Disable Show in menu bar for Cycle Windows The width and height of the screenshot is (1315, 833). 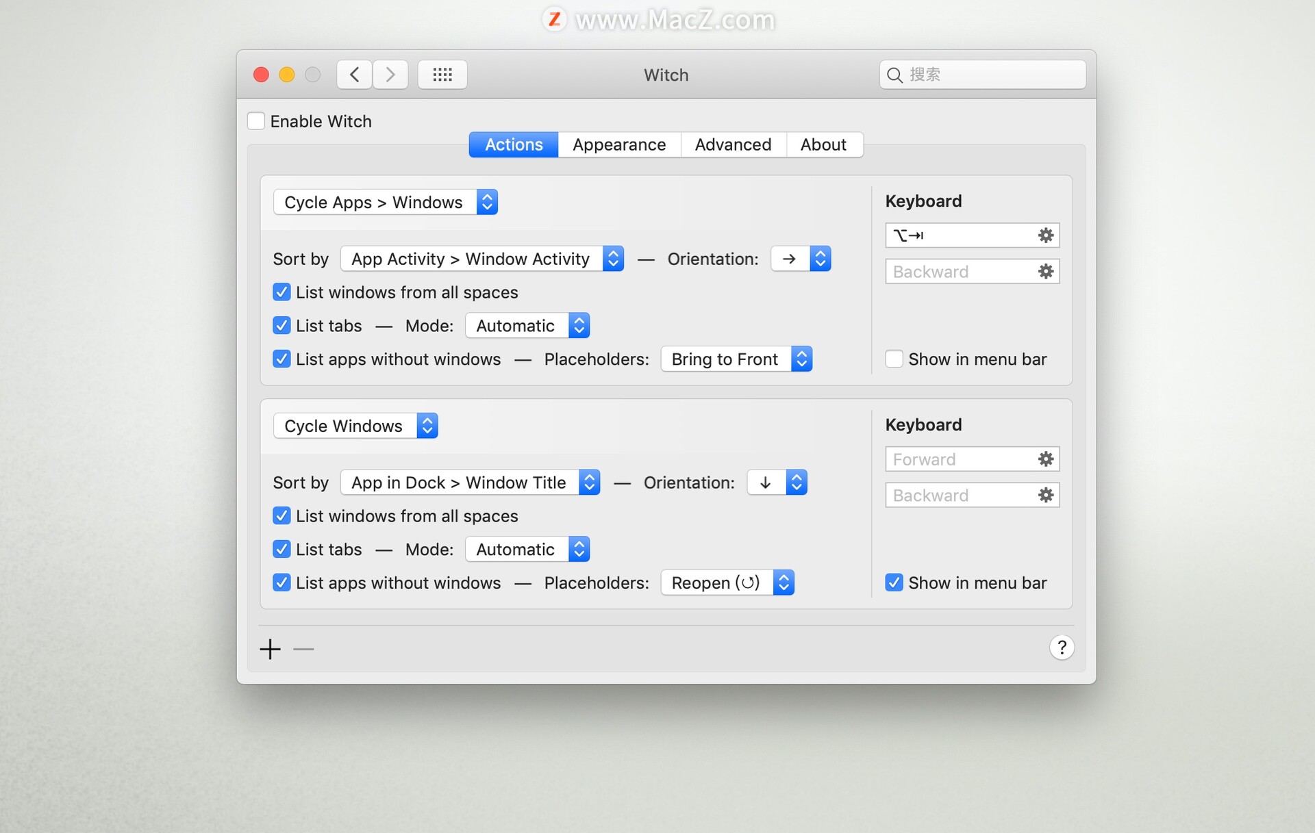[894, 583]
